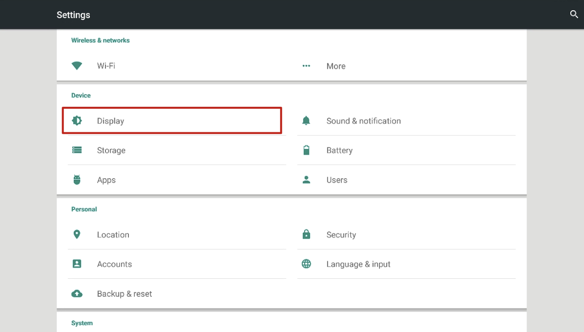Open the Users settings label
The width and height of the screenshot is (584, 332).
pos(336,180)
